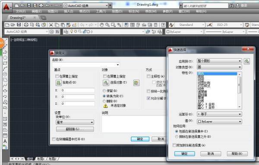Open 块单位 dropdown showing 毫米

coord(75,122)
